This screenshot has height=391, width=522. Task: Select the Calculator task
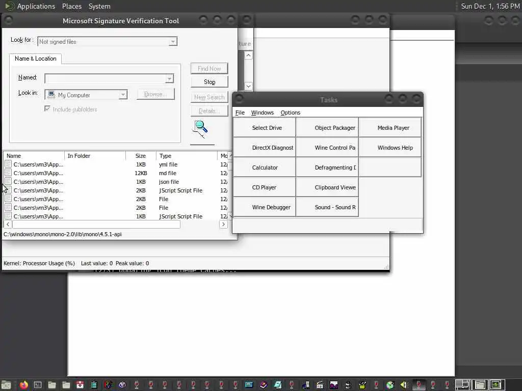click(x=265, y=167)
